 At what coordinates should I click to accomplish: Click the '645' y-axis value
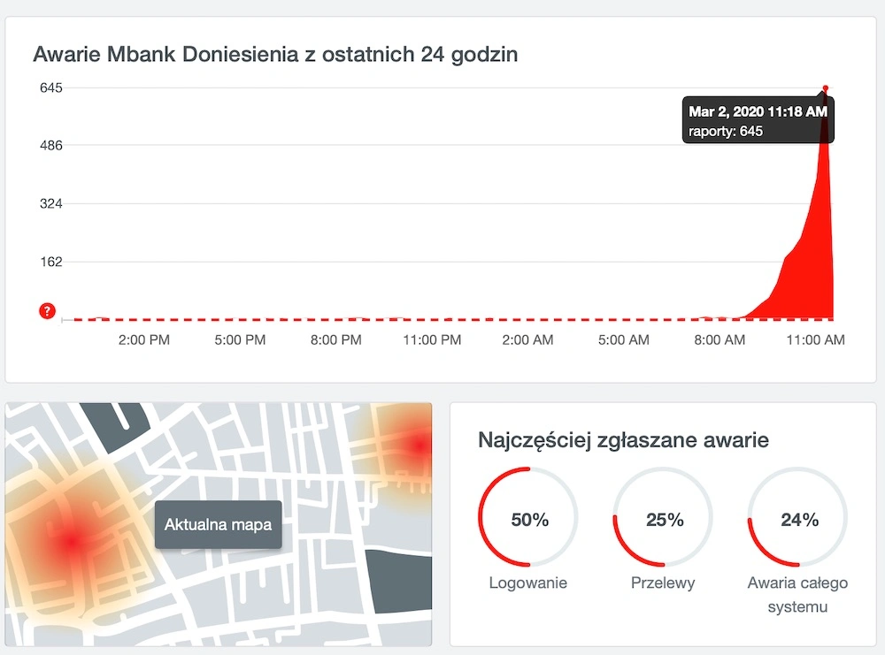pos(50,88)
